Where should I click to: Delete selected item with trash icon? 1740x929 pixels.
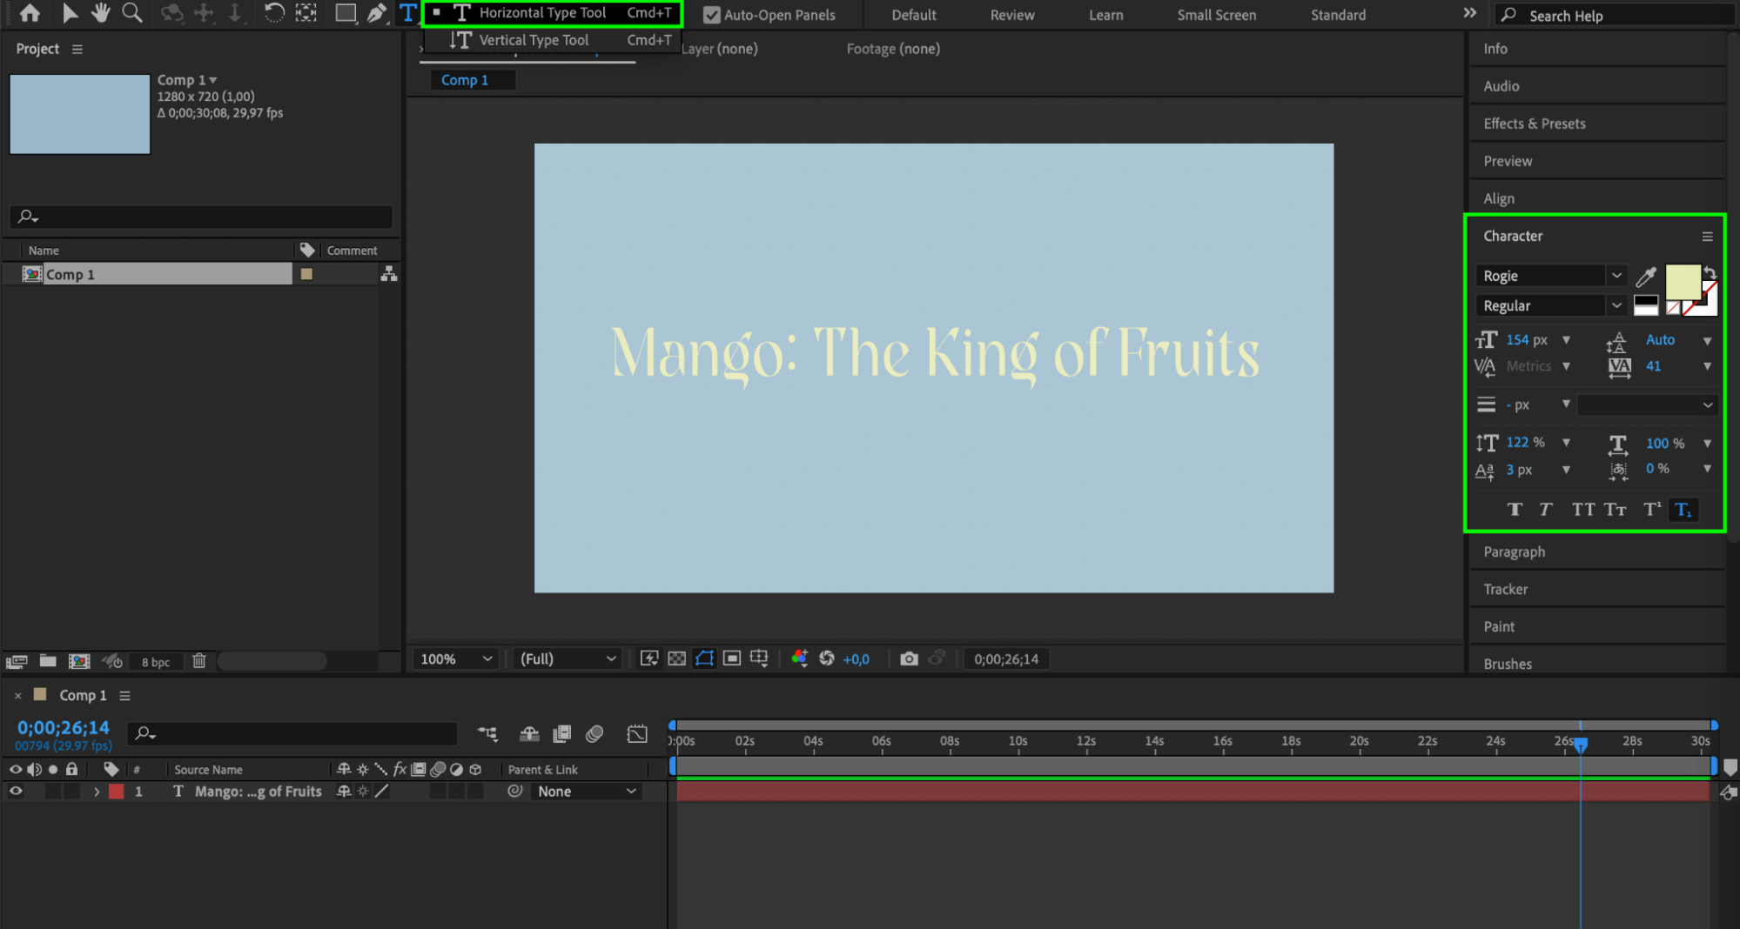tap(199, 661)
